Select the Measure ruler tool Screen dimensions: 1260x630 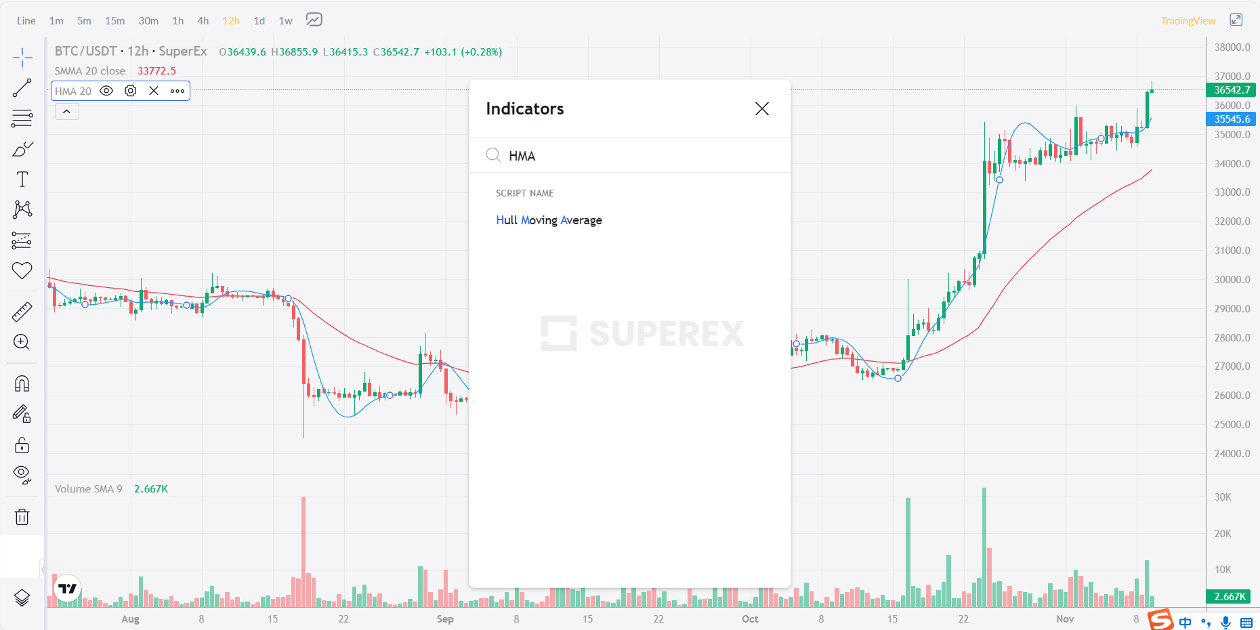(22, 311)
